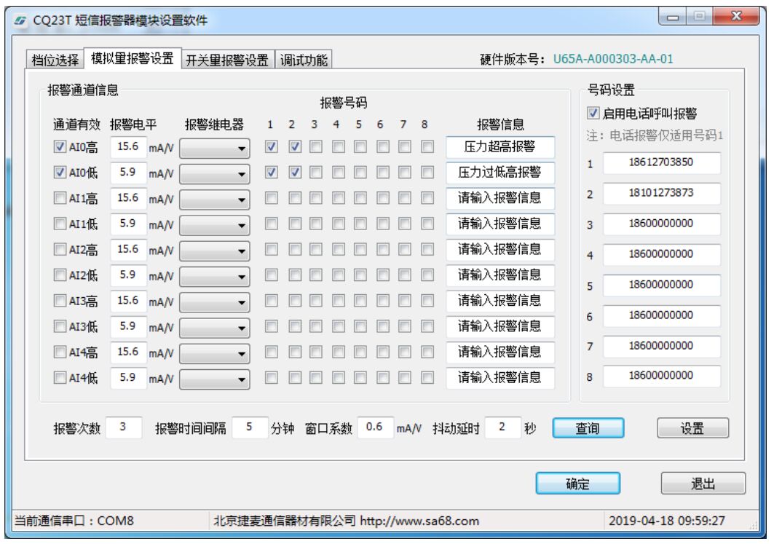Enable the AI1高 channel checkbox
774x544 pixels.
tap(60, 198)
